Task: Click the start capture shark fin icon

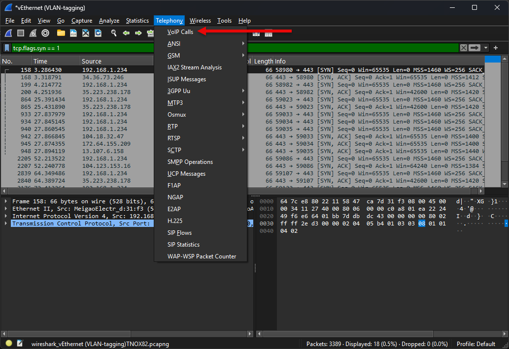Action: pyautogui.click(x=8, y=33)
